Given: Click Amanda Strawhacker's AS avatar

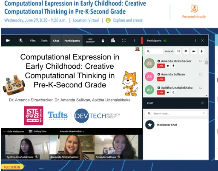Looking at the screenshot, I should coord(149,63).
